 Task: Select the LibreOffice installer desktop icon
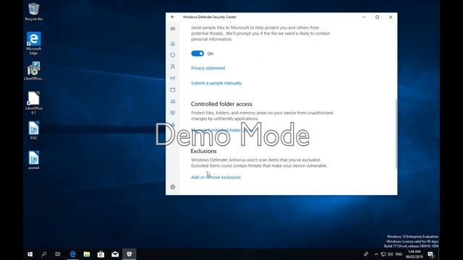[x=34, y=71]
